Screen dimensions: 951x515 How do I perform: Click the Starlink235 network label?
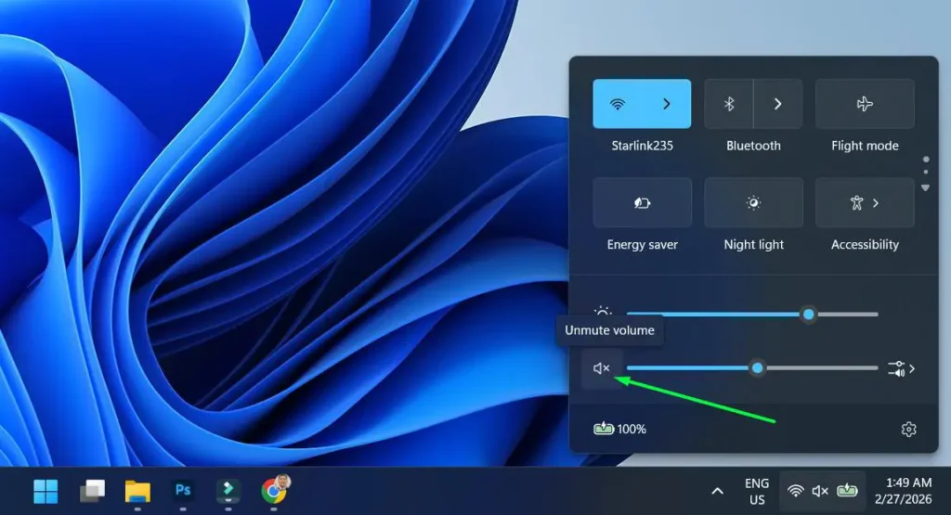click(x=643, y=146)
